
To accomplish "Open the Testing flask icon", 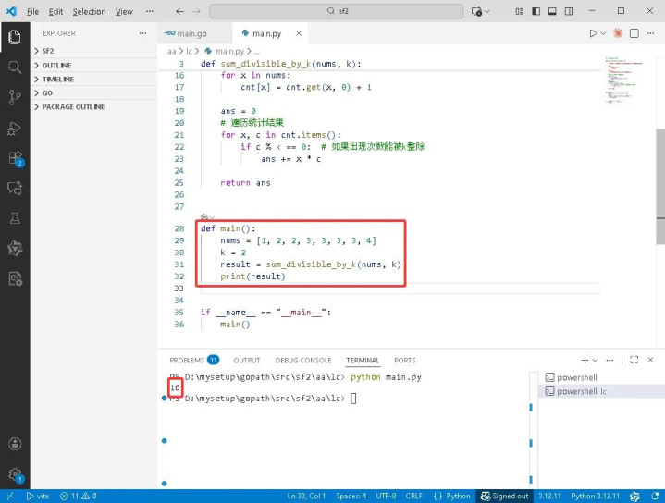I will click(14, 218).
